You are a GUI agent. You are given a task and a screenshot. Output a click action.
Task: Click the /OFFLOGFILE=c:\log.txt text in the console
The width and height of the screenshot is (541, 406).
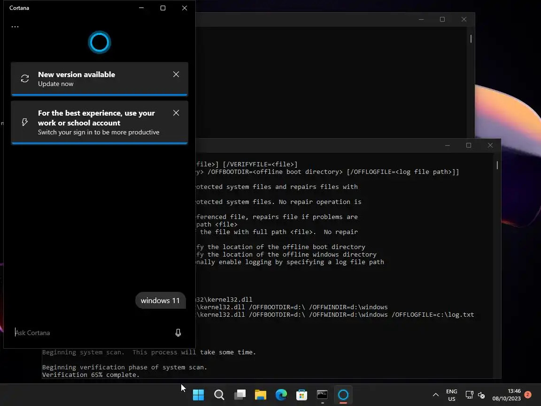pyautogui.click(x=433, y=314)
